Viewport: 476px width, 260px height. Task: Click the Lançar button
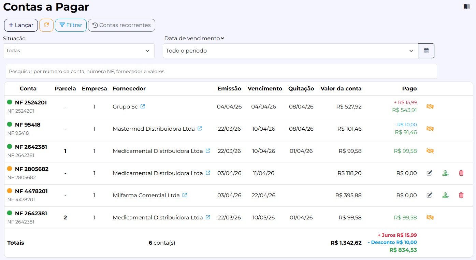pos(21,25)
